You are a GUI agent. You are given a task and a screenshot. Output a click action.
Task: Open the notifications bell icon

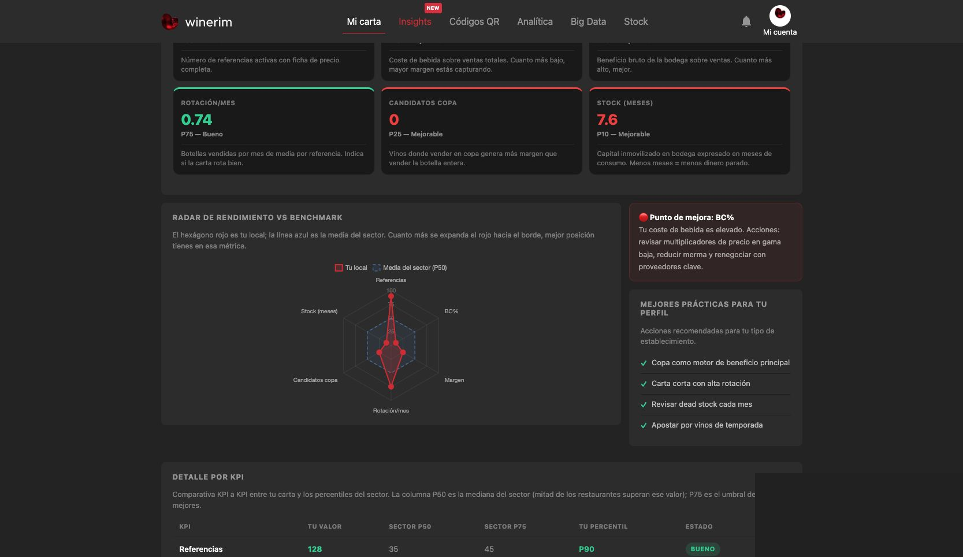tap(746, 21)
